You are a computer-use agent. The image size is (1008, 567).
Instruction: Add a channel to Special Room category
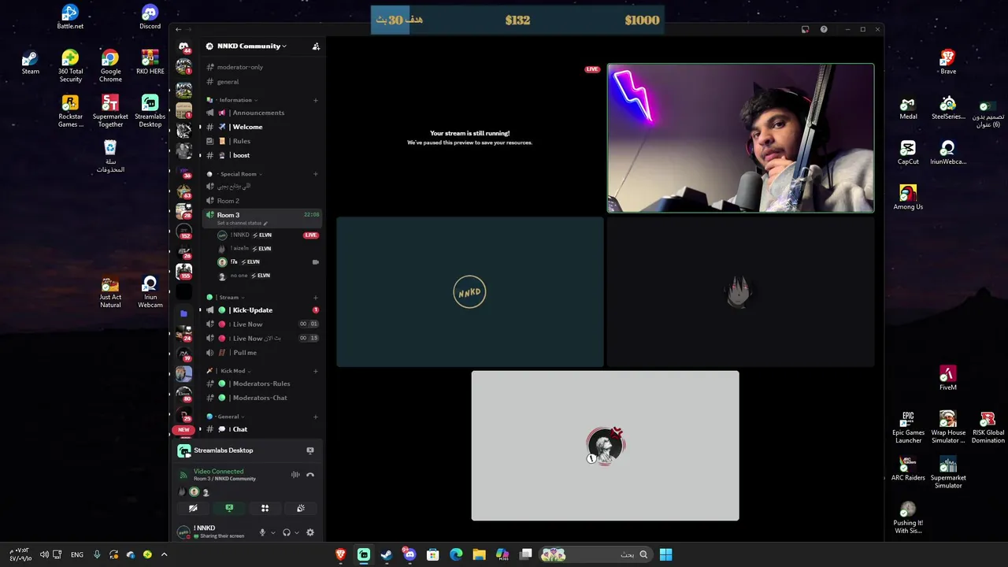316,174
